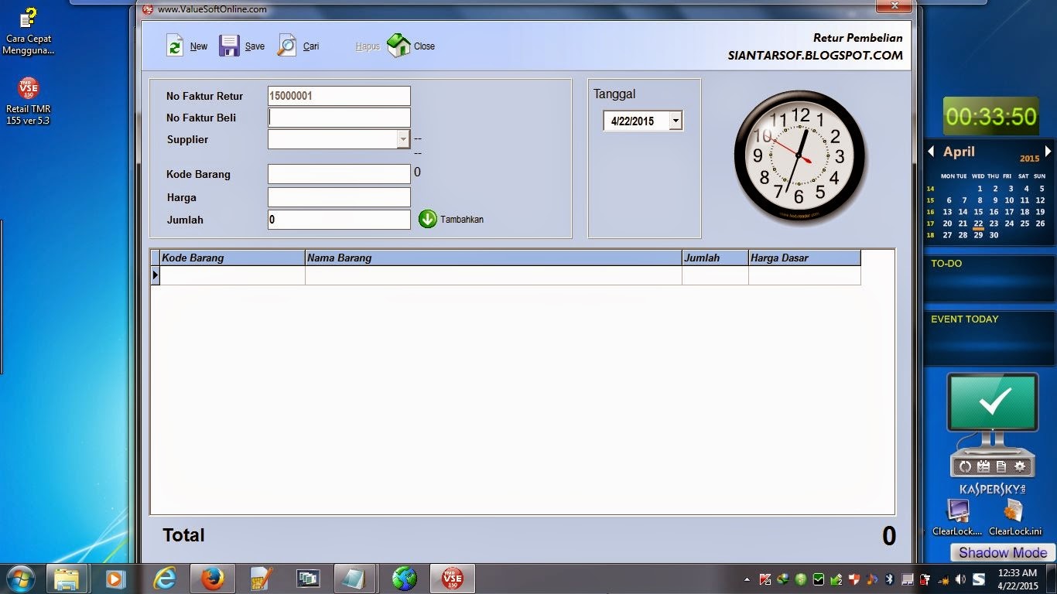Focus the No Faktur Beli field

(x=339, y=118)
